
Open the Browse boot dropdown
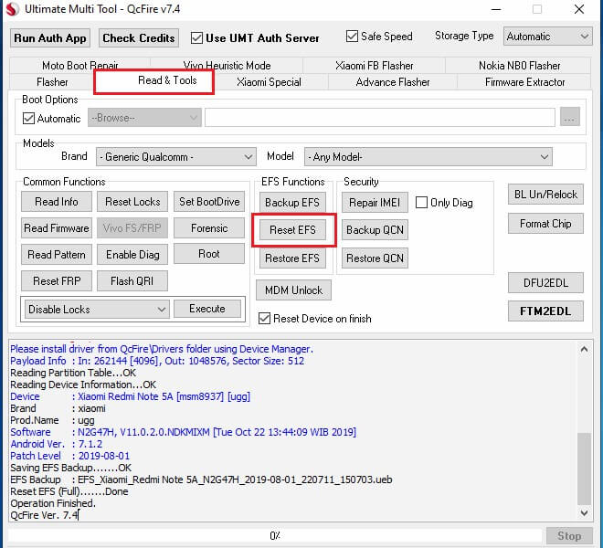144,117
